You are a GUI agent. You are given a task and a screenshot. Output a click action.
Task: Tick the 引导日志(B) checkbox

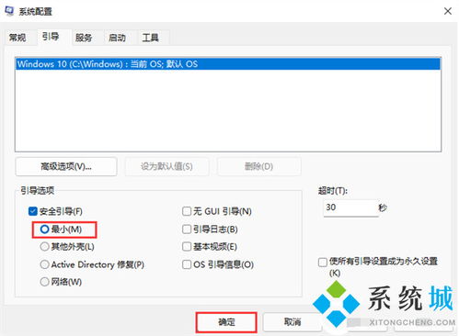coord(187,230)
